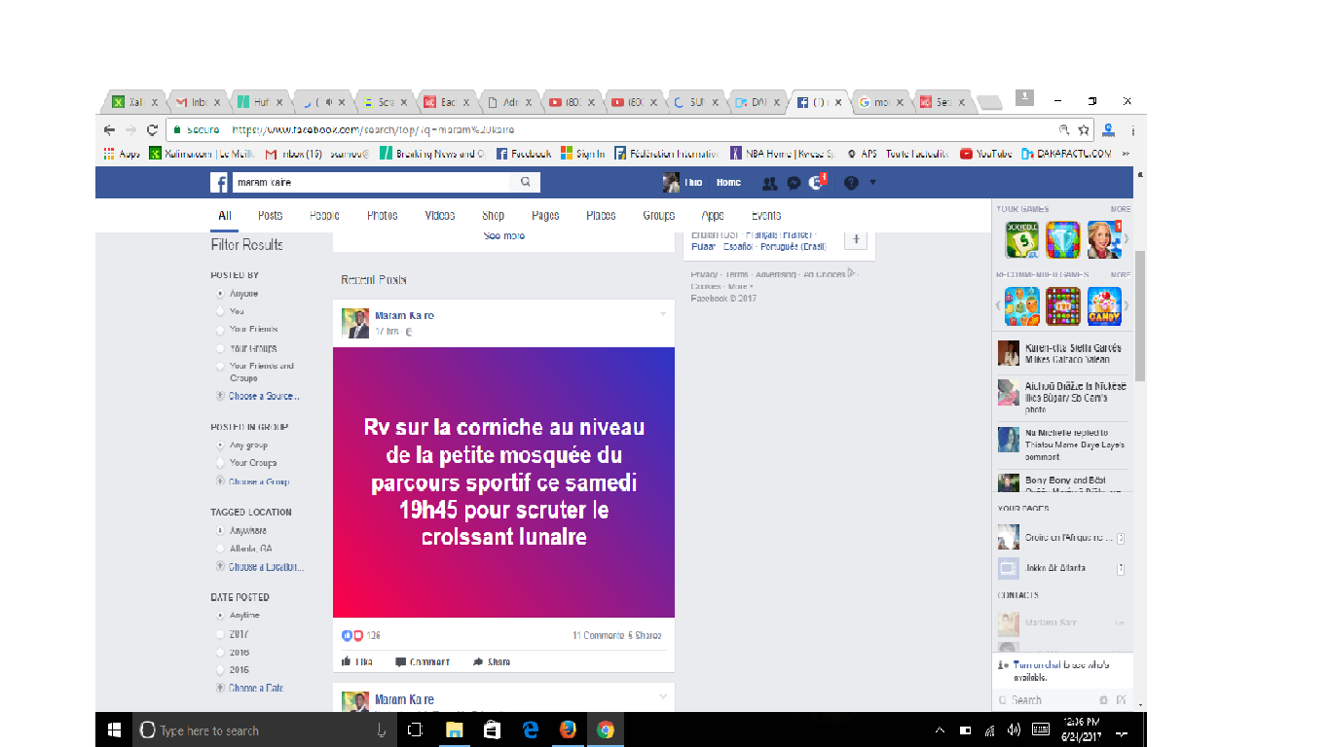This screenshot has height=747, width=1330.
Task: Select the "Your Groups" posted-in-group option
Action: coord(221,463)
